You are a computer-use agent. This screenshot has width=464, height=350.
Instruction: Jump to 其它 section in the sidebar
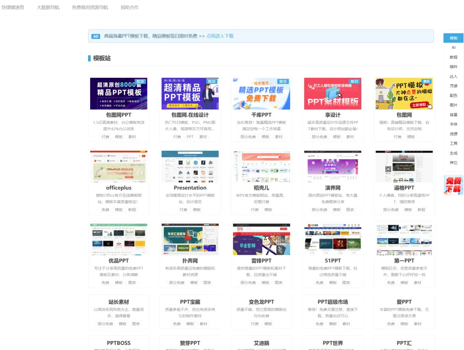pyautogui.click(x=453, y=163)
